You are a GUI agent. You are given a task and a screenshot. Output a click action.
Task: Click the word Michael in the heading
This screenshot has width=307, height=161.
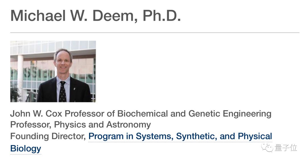pos(38,15)
